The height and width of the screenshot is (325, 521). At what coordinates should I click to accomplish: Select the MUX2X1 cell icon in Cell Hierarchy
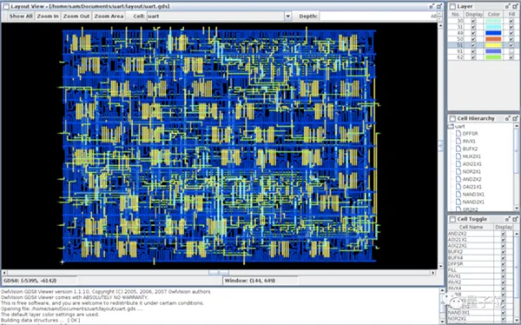point(458,156)
